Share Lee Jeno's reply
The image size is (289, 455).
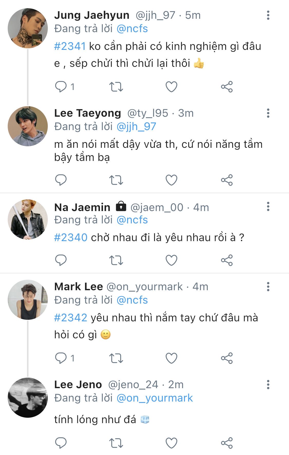click(227, 443)
